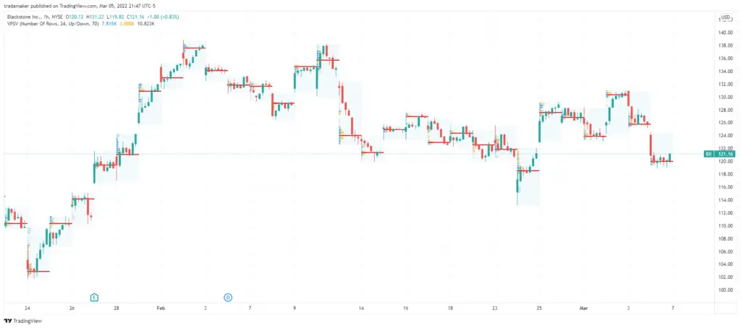The width and height of the screenshot is (741, 328).
Task: Click the Feb date on time axis
Action: tap(161, 308)
